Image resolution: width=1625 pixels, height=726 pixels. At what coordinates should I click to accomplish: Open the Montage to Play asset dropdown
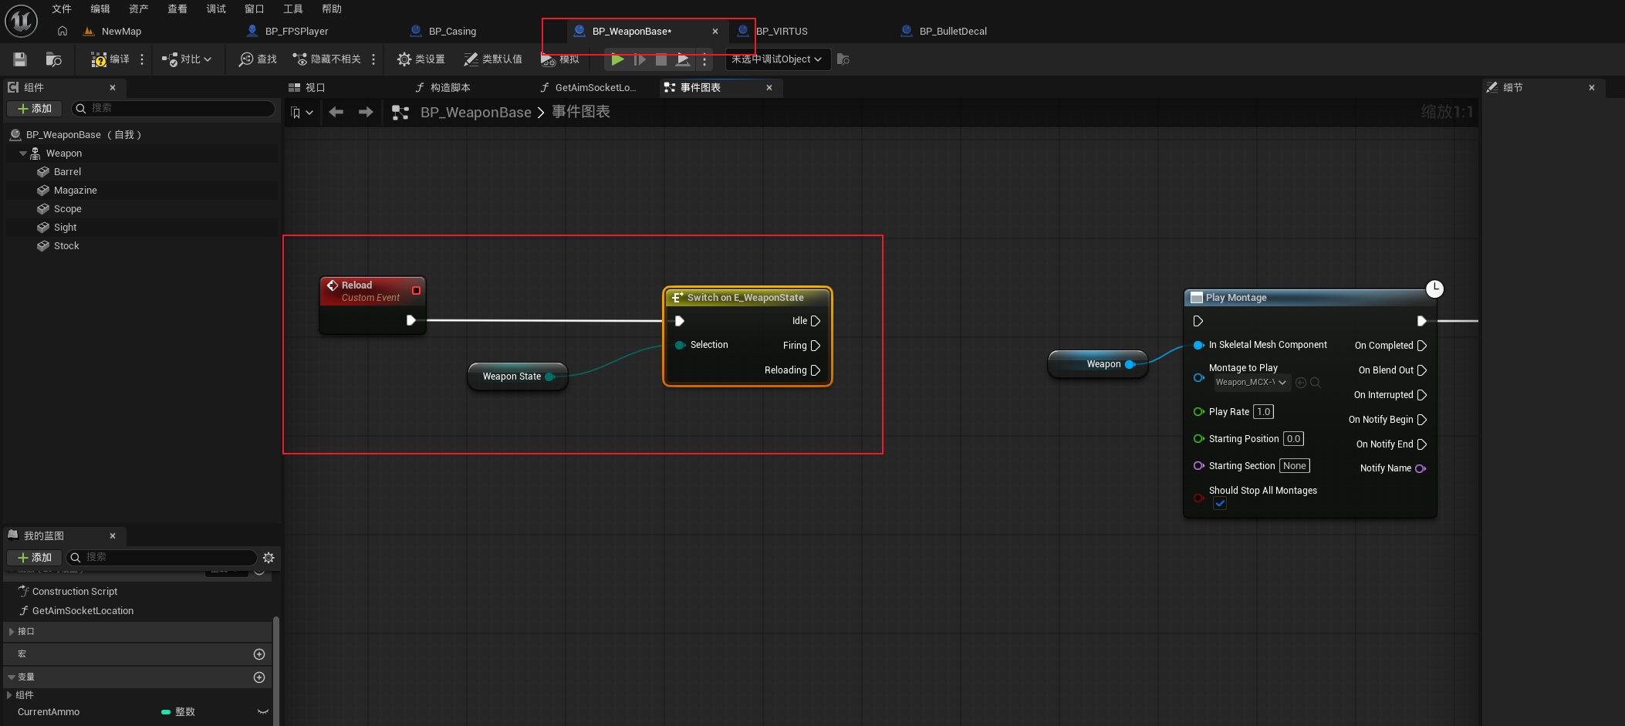tap(1251, 383)
